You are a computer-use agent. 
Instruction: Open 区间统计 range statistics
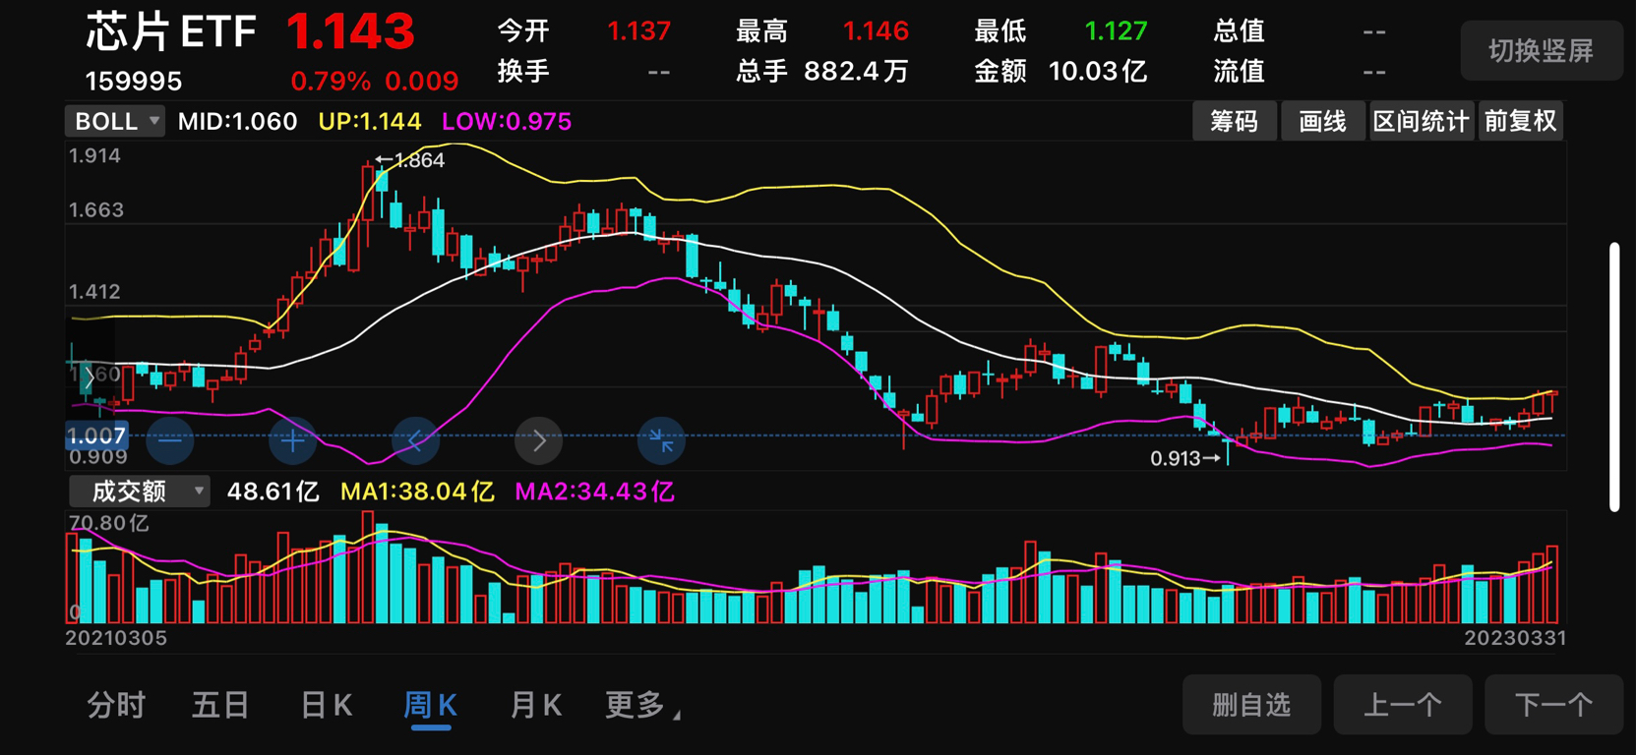(1421, 121)
